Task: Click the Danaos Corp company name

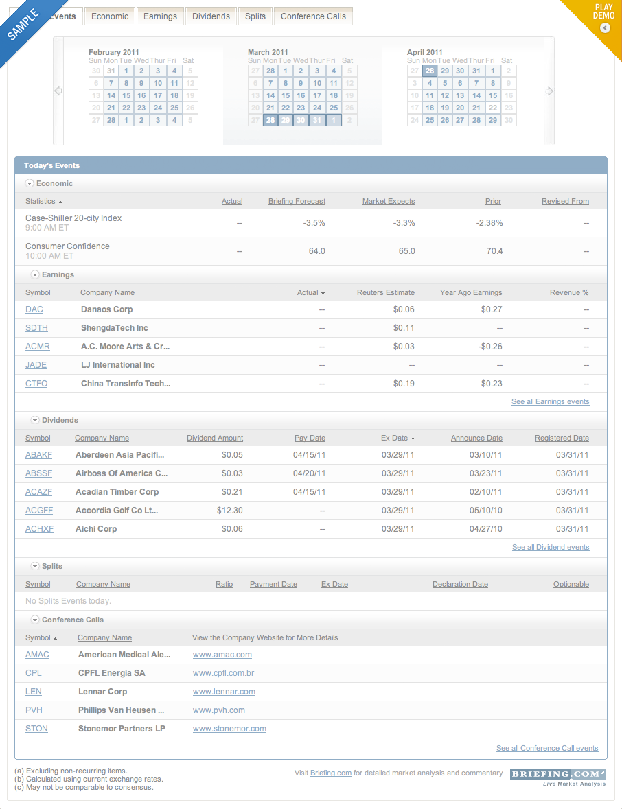Action: point(107,309)
